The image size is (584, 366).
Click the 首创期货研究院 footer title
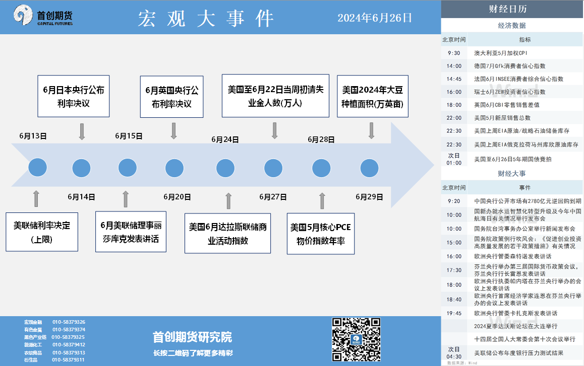[x=192, y=337]
